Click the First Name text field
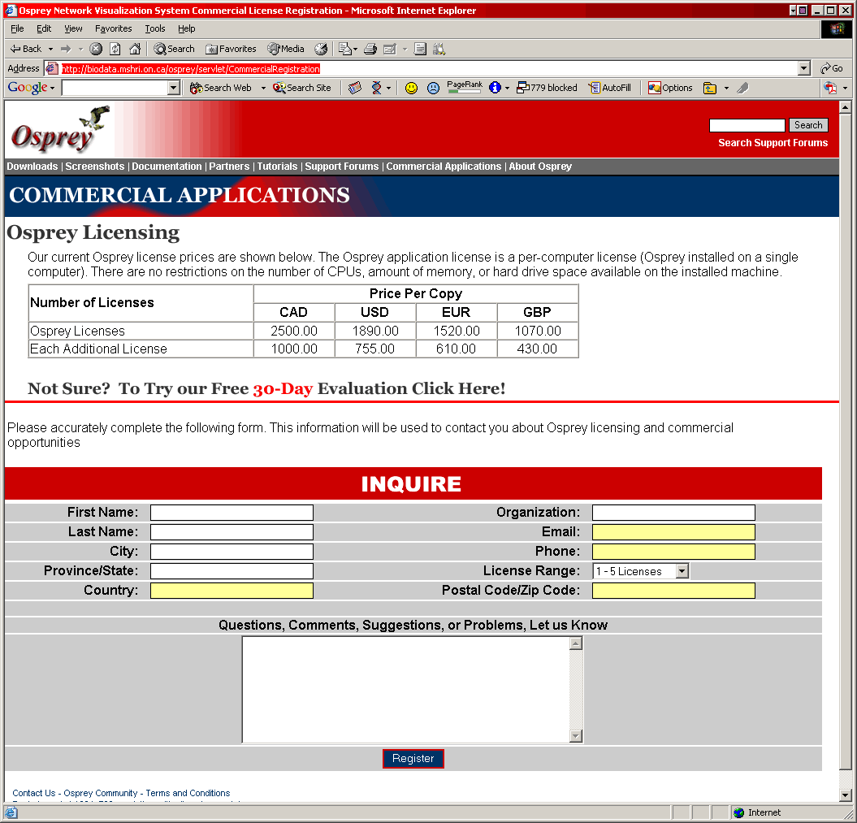857x823 pixels. (232, 513)
